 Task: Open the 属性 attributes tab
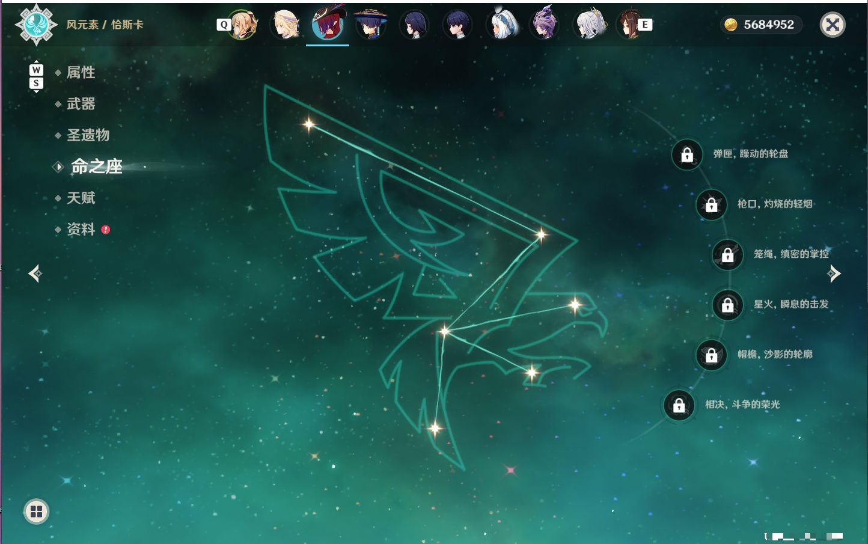tap(81, 73)
